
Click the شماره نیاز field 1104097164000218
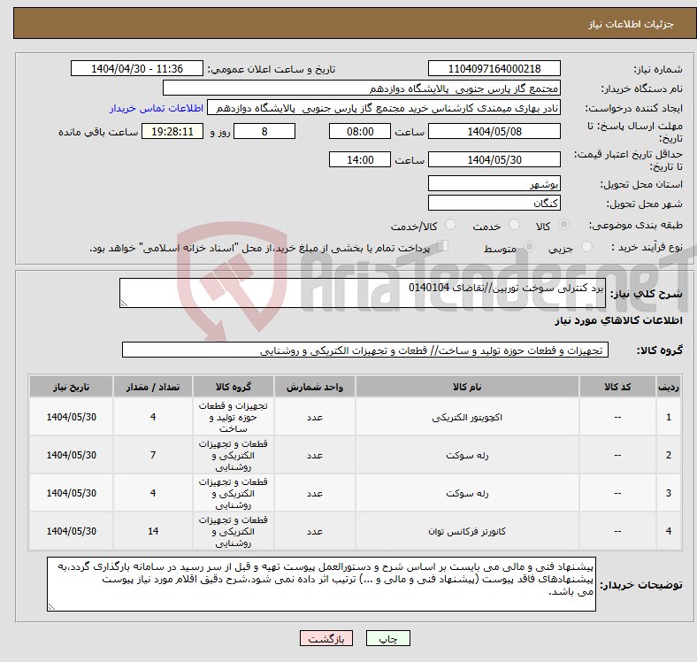[x=494, y=69]
